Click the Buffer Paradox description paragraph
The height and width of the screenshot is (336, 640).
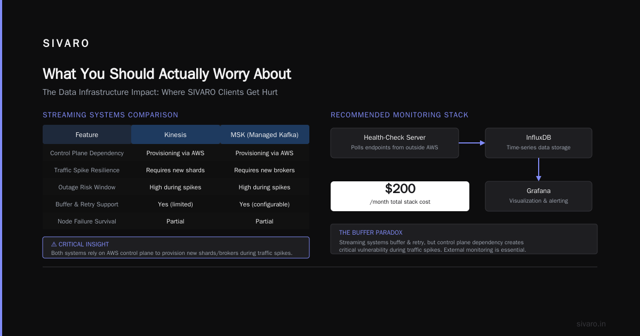coord(433,246)
